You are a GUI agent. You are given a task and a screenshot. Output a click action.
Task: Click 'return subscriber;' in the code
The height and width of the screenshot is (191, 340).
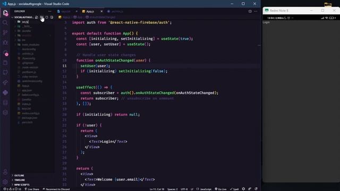[x=99, y=98]
